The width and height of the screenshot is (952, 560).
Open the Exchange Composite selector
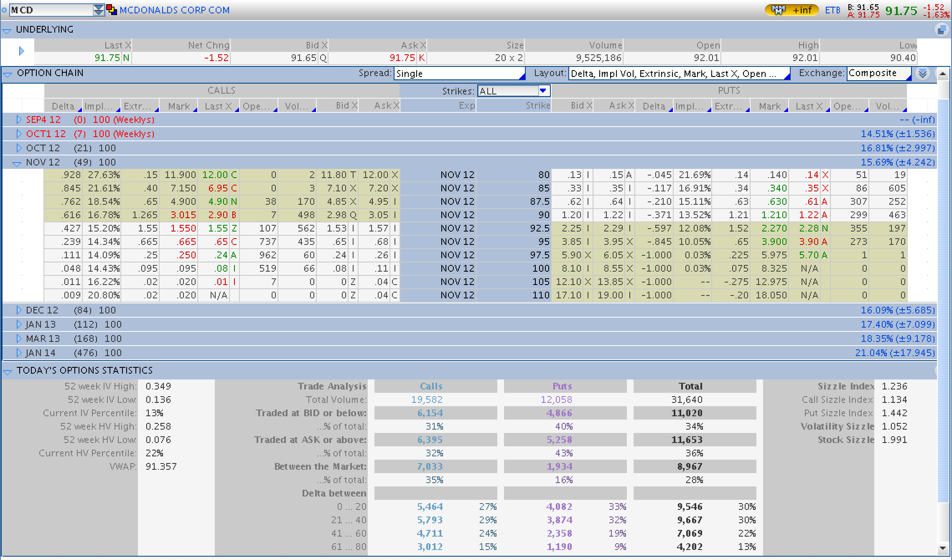coord(878,74)
